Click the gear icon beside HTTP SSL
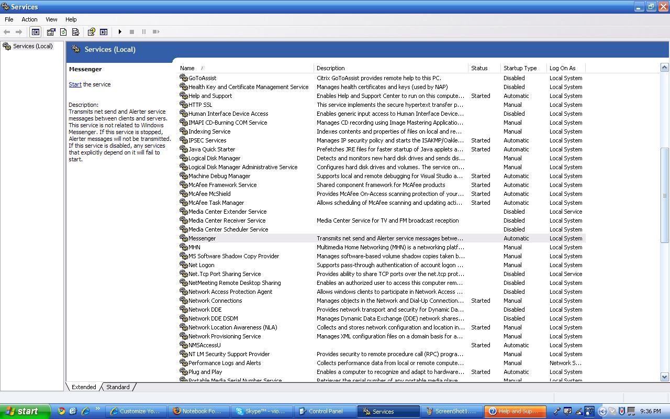Screen dimensions: 670x419 (x=184, y=104)
